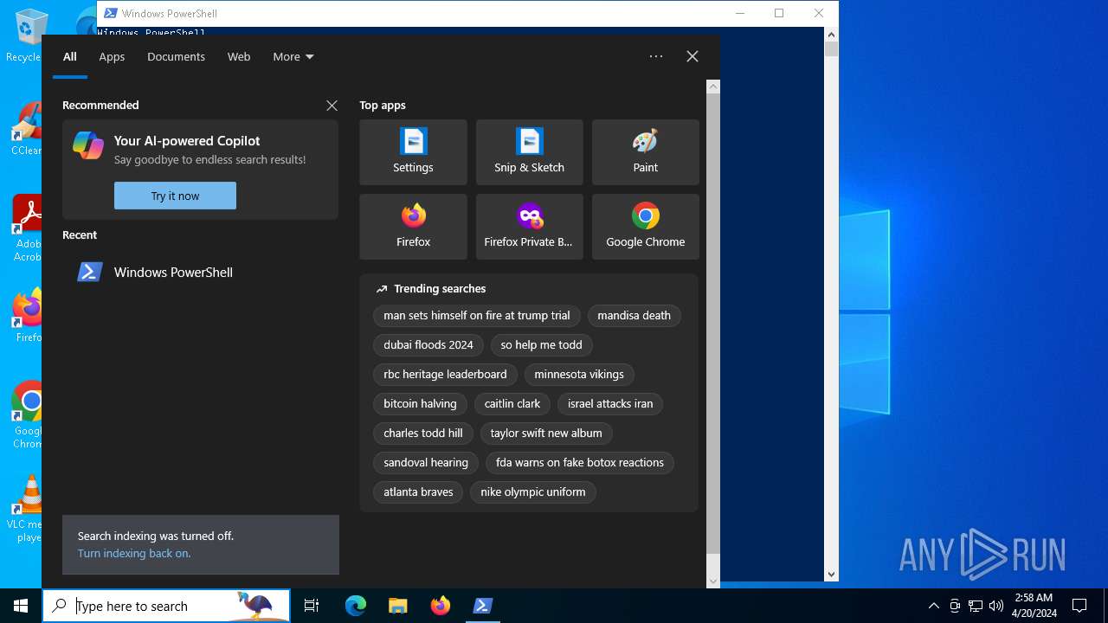This screenshot has width=1108, height=623.
Task: Switch to PowerShell taskbar icon
Action: pyautogui.click(x=483, y=606)
